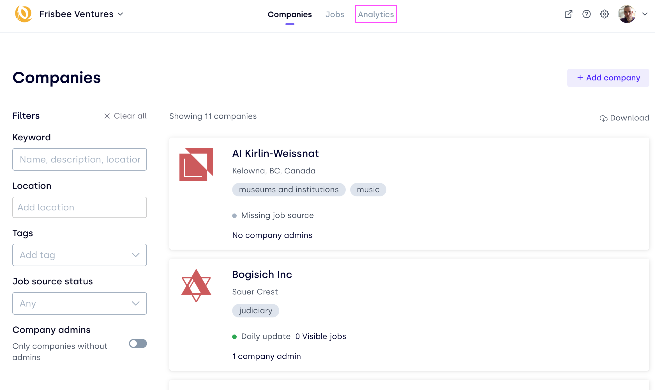Click the Frisbee Ventures logo icon
The height and width of the screenshot is (390, 655).
[23, 14]
